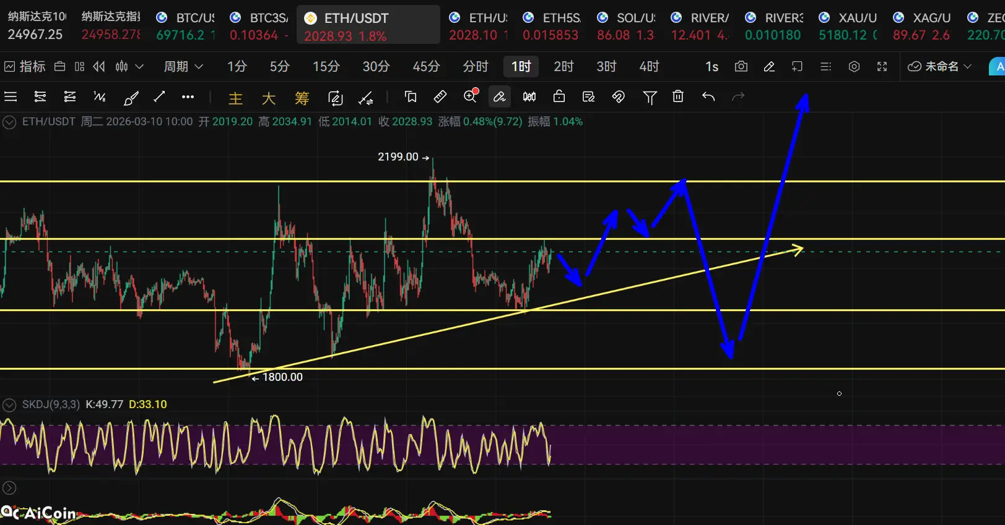Select the 3时 timeframe

click(606, 66)
